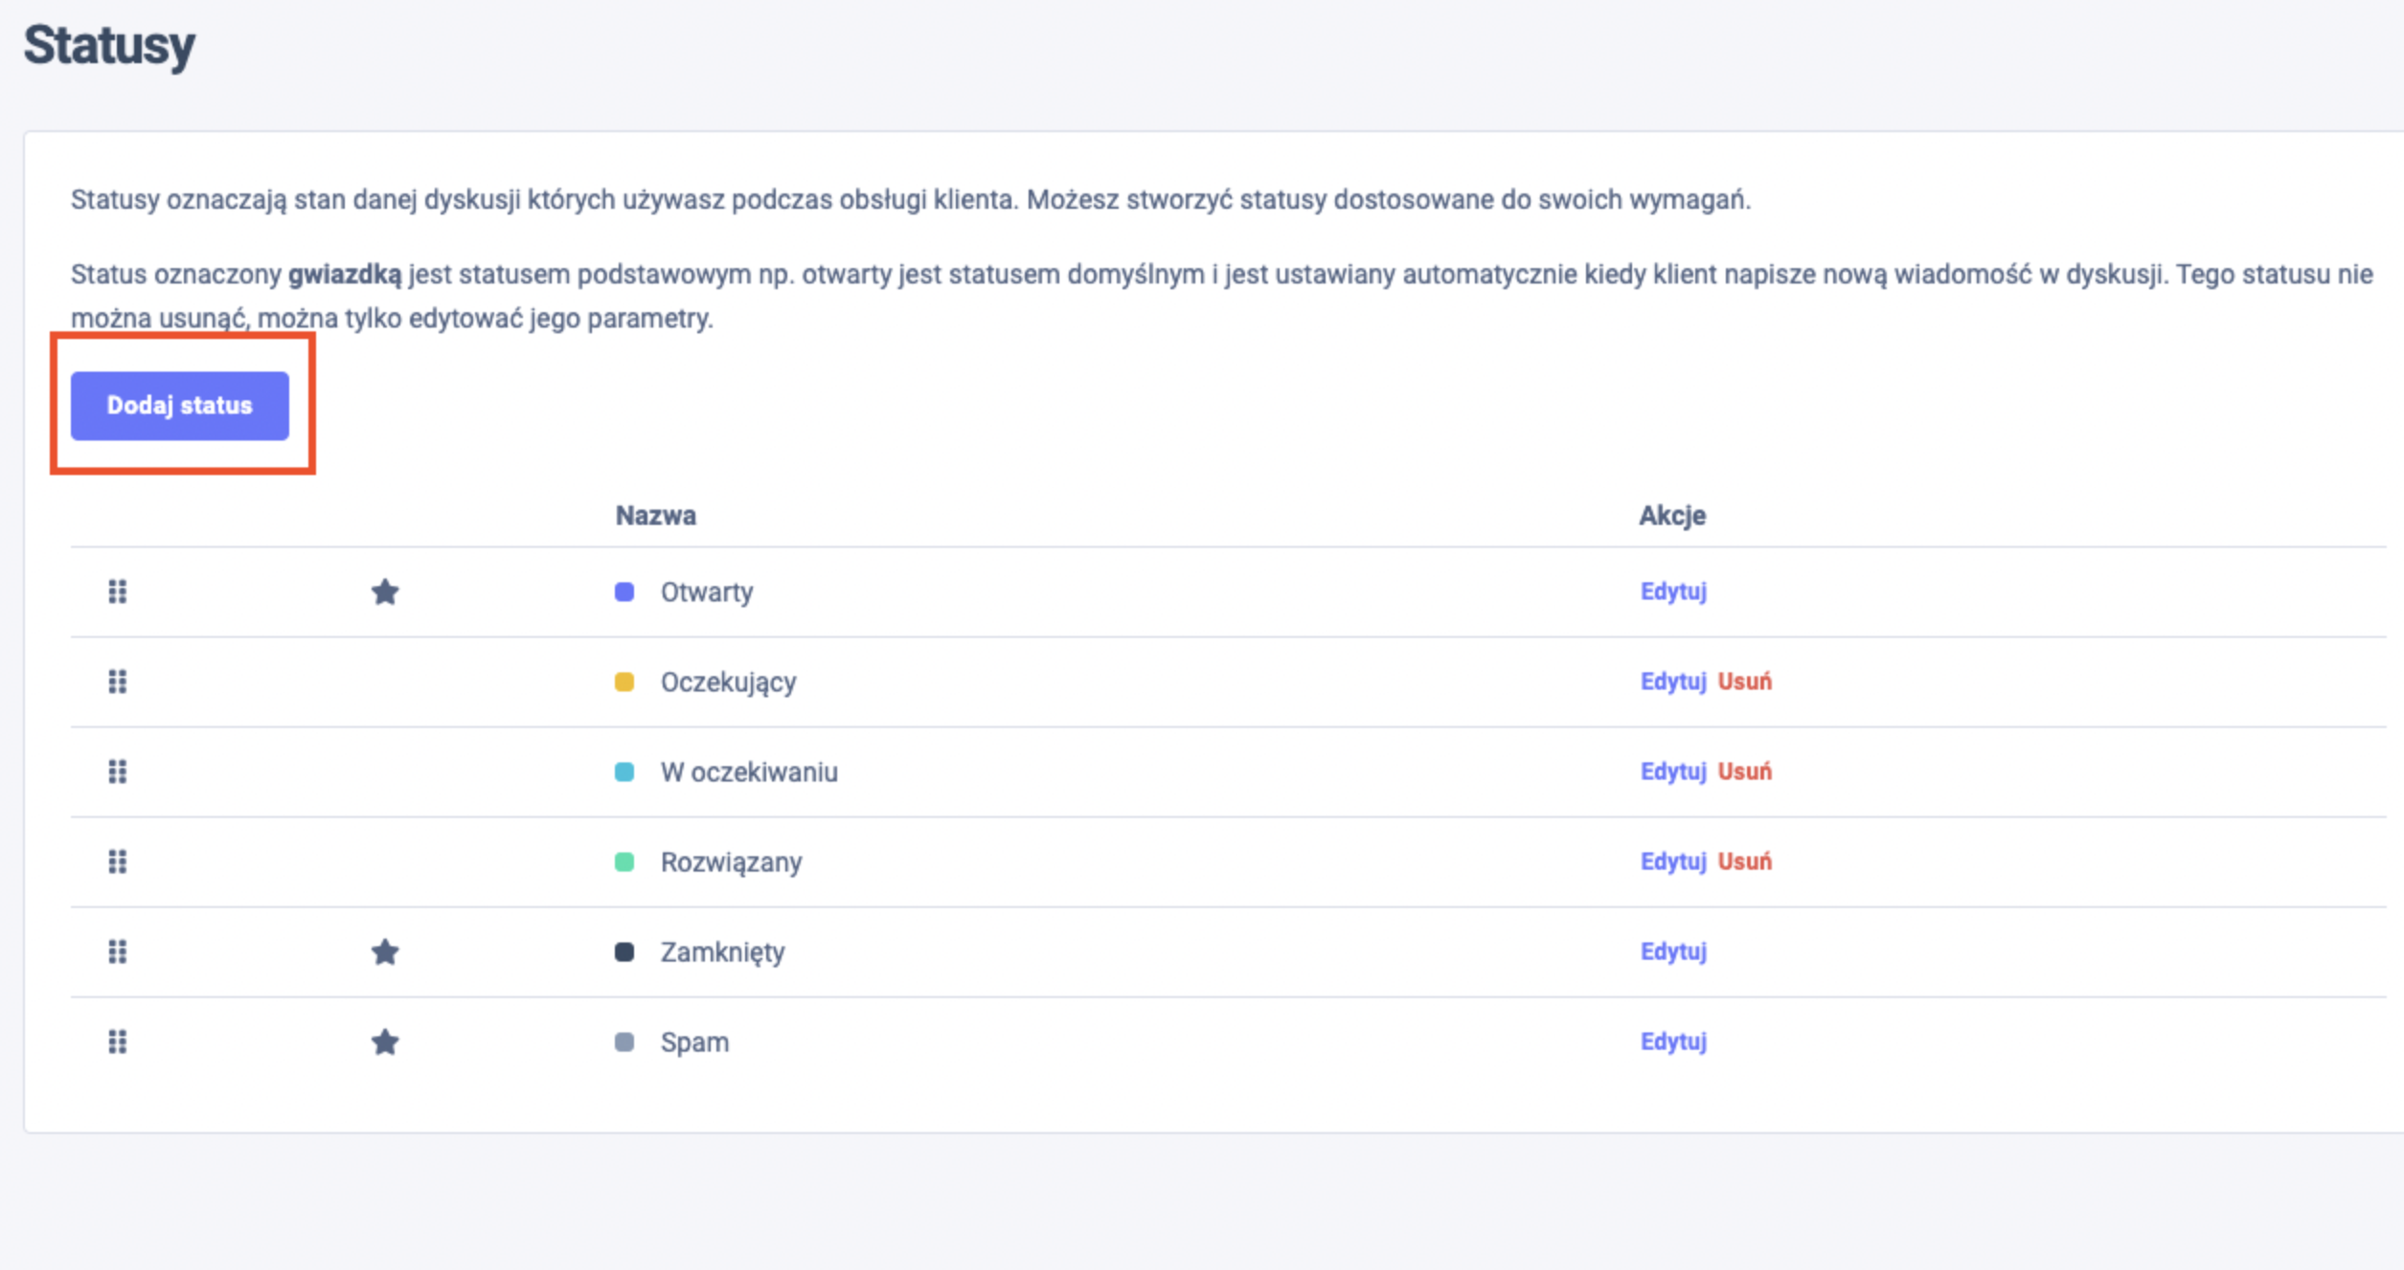This screenshot has width=2404, height=1270.
Task: Click the drag handle for Otwarty row
Action: (117, 592)
